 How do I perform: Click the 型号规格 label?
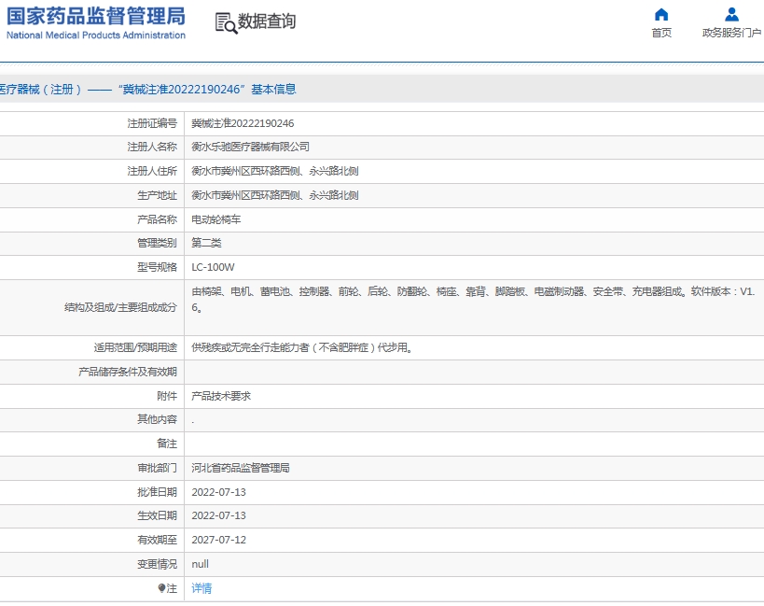click(157, 267)
